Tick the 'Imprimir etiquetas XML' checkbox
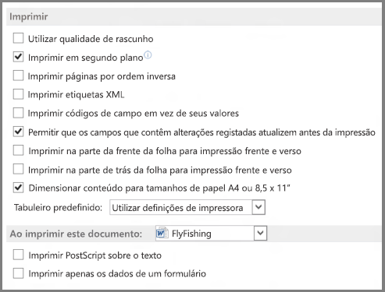This screenshot has width=385, height=292. (18, 94)
